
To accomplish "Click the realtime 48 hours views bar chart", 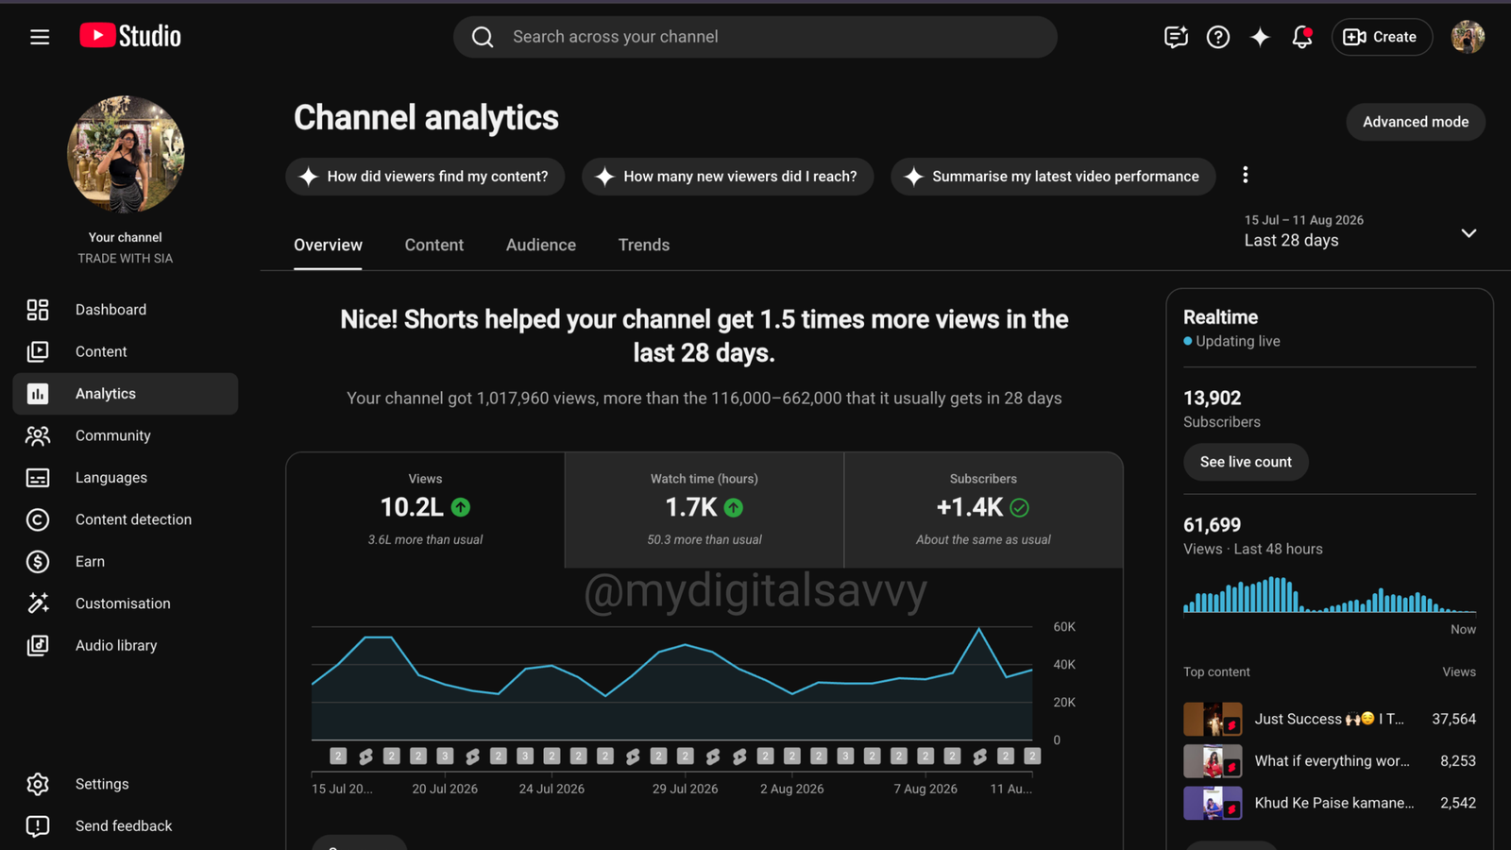I will (1330, 594).
